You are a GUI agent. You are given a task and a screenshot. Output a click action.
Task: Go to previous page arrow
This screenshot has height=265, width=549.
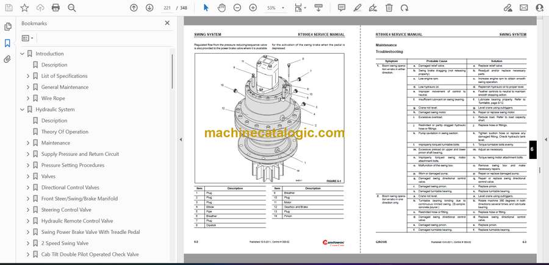point(134,8)
